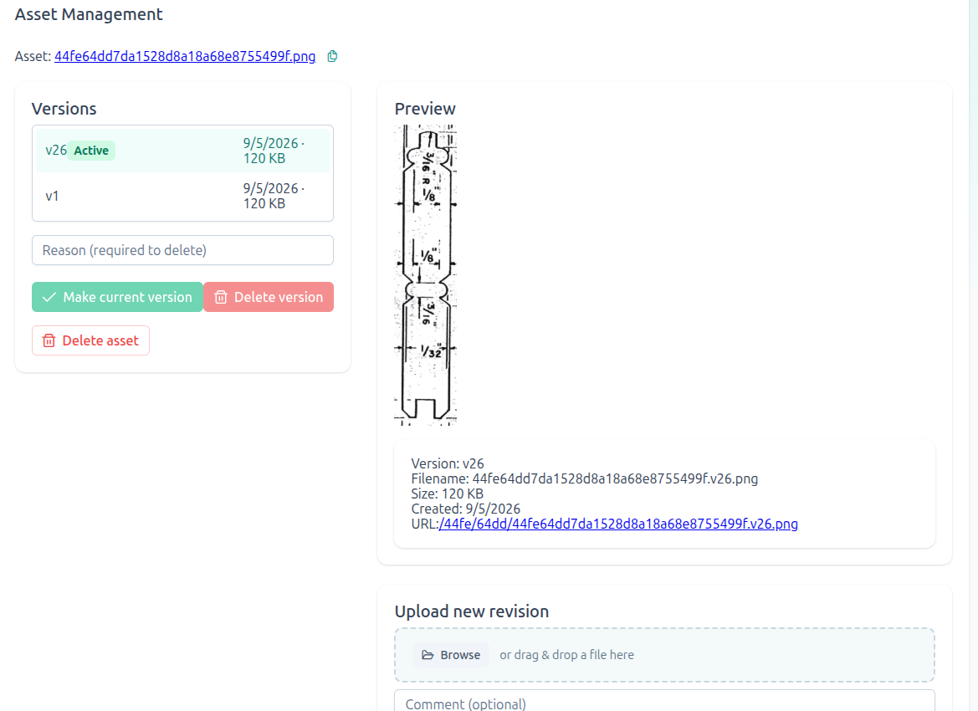The height and width of the screenshot is (711, 978).
Task: Click the 'Version: v26' detail text
Action: coord(448,464)
